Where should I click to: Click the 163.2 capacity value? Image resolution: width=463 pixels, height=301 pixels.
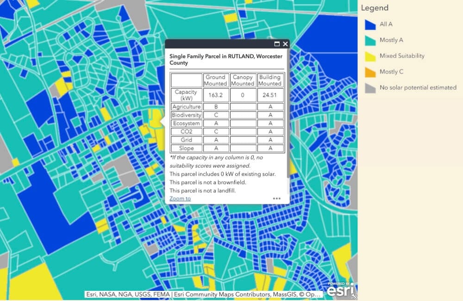click(x=216, y=95)
